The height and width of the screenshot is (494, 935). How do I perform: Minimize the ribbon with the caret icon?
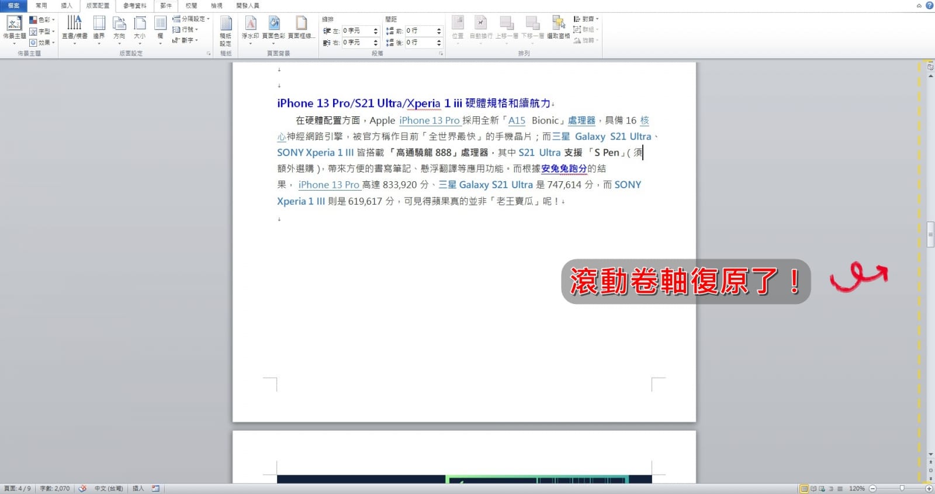click(919, 5)
